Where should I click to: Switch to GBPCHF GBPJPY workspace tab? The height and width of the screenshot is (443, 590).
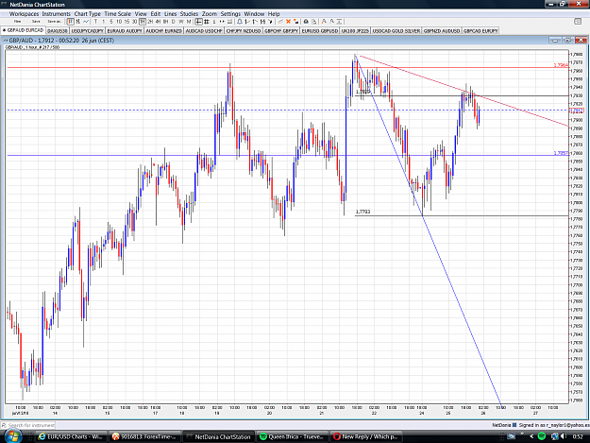pos(281,30)
